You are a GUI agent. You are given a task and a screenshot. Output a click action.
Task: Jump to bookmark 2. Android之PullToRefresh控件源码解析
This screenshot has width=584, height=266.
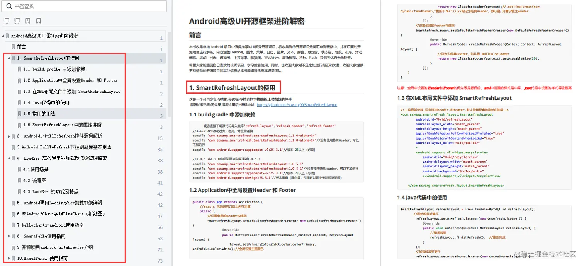click(x=59, y=136)
